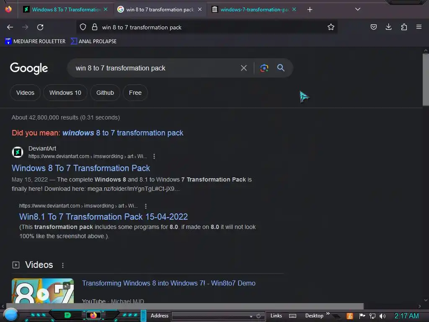Image resolution: width=429 pixels, height=322 pixels.
Task: Go back with the browser back arrow
Action: click(10, 27)
